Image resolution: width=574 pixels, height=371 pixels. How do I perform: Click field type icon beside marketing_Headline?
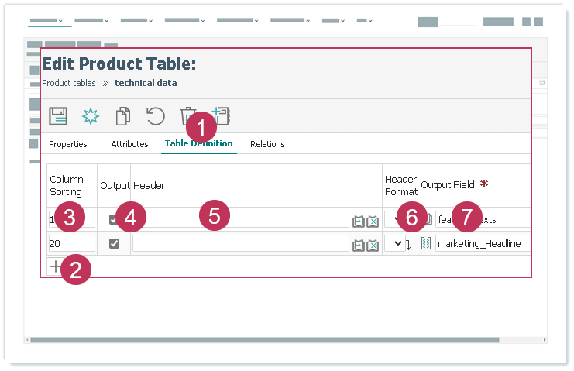[x=426, y=243]
